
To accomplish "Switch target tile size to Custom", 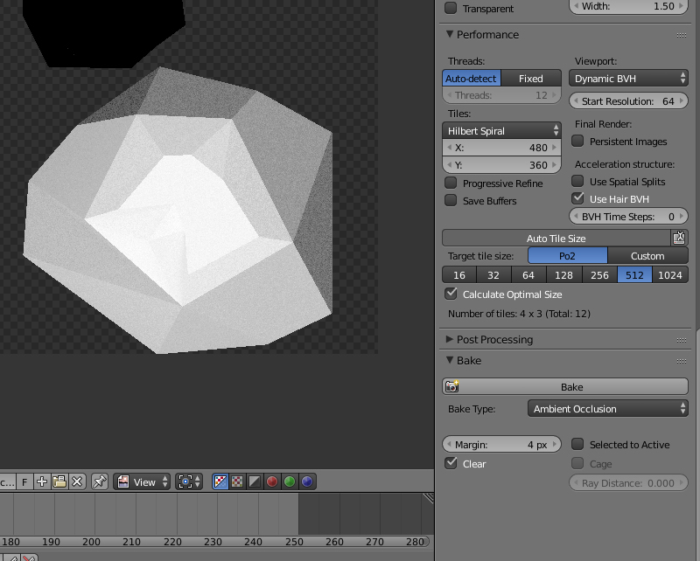I will click(x=647, y=255).
